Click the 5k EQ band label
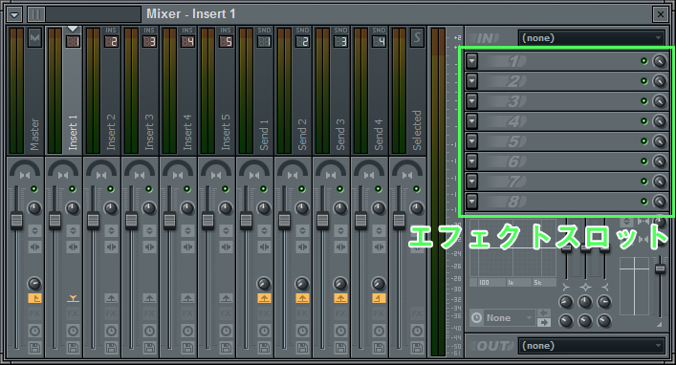Screen dimensions: 676x365 click(x=537, y=283)
